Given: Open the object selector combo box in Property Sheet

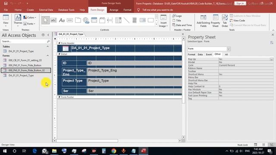Looking at the screenshot, I should (x=229, y=49).
